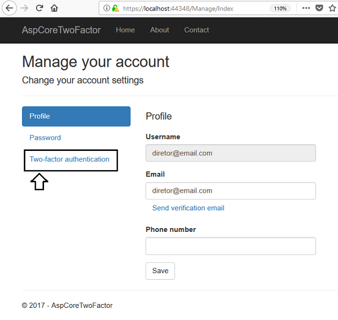The width and height of the screenshot is (338, 320).
Task: Click the Save button
Action: pyautogui.click(x=160, y=271)
